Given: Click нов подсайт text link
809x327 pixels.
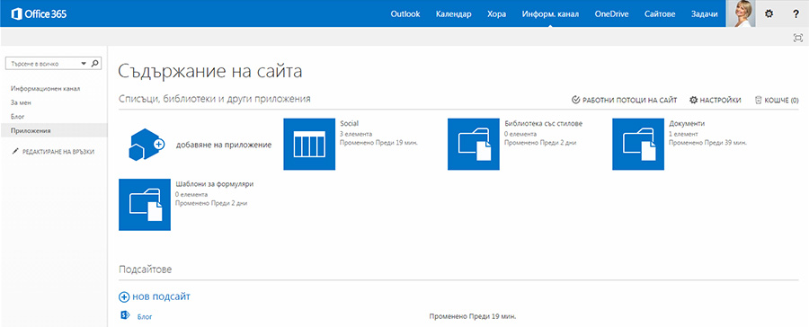Looking at the screenshot, I should click(162, 296).
